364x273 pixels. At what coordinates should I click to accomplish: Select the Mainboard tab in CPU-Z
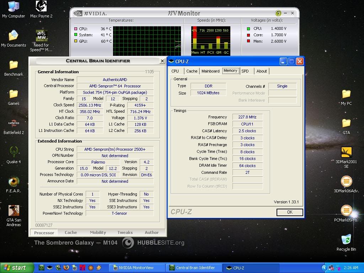[x=210, y=71]
